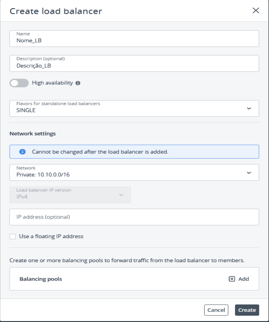Click the chevron on the IPv4 field

(121, 195)
